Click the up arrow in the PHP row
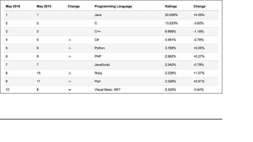The image size is (253, 142). pyautogui.click(x=69, y=57)
